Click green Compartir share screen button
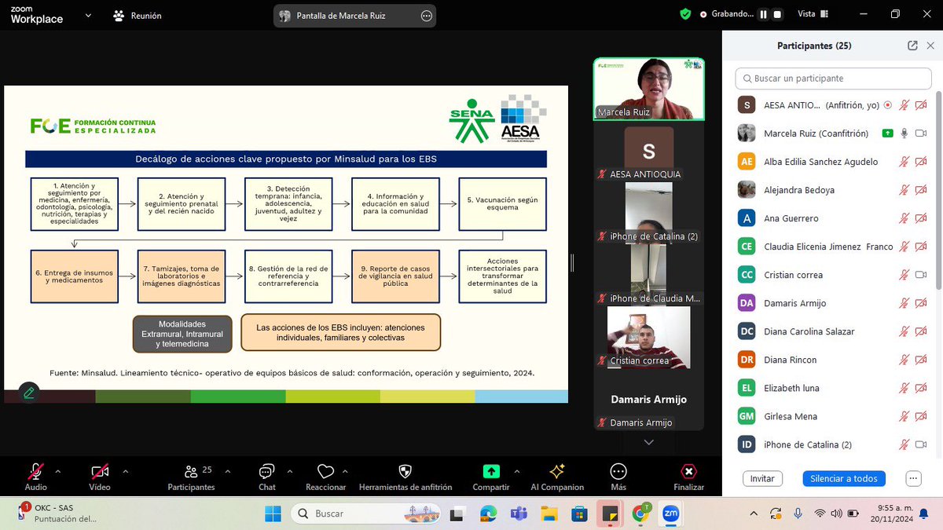This screenshot has height=530, width=943. [x=491, y=477]
